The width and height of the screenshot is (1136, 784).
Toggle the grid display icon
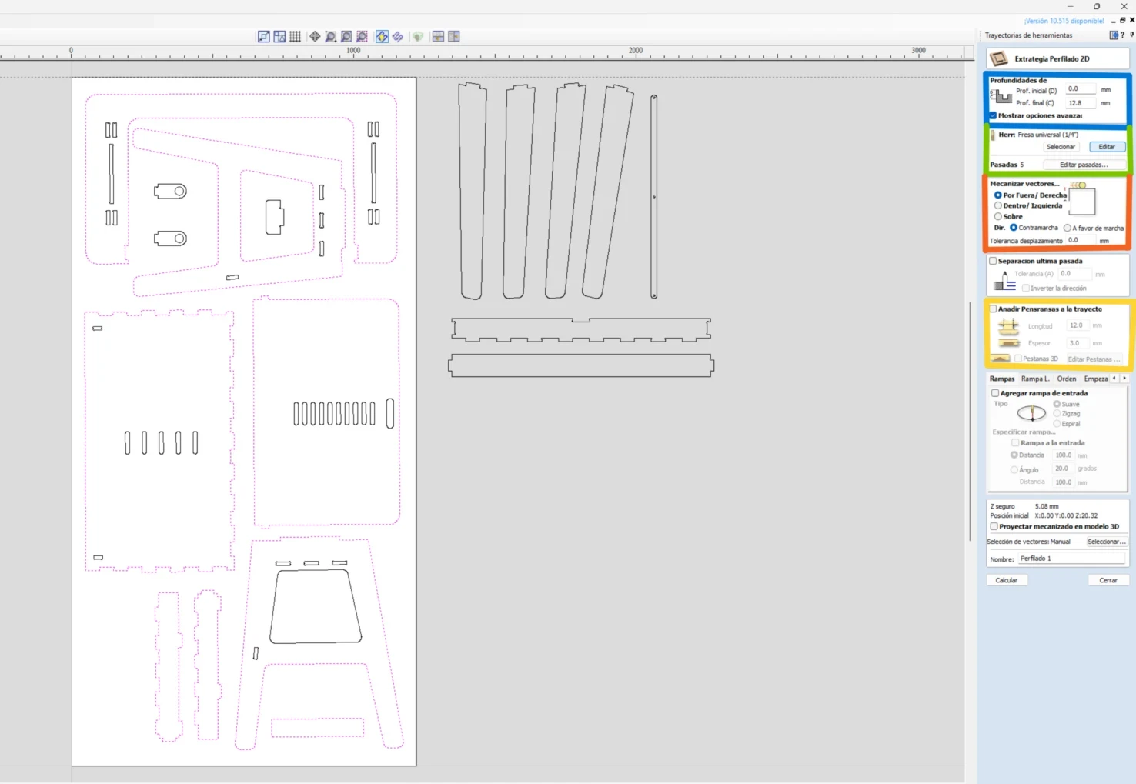295,36
